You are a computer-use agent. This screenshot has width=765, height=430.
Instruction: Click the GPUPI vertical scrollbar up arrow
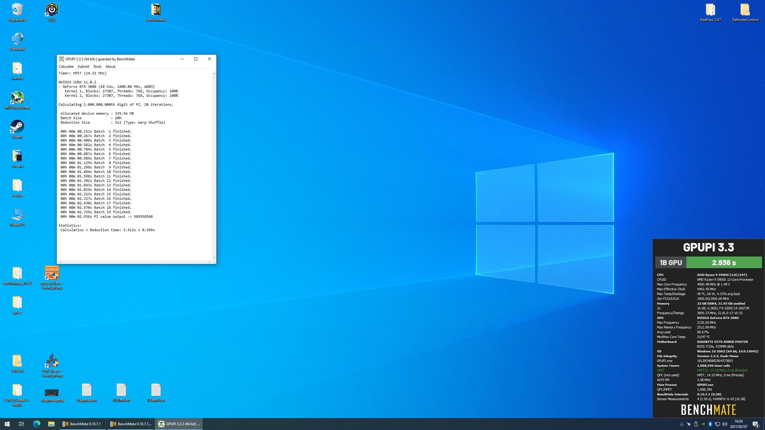[214, 73]
